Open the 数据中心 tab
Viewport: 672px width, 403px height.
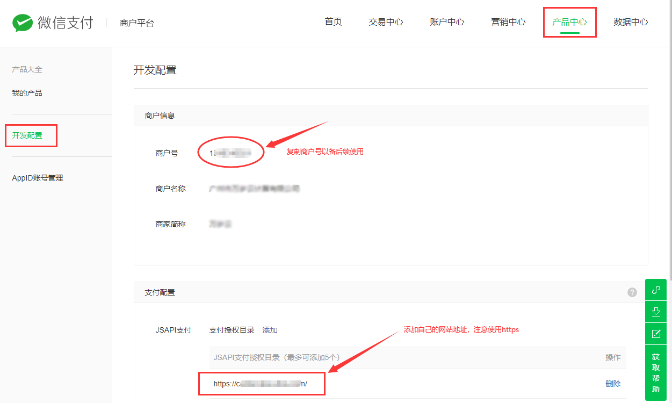[631, 22]
